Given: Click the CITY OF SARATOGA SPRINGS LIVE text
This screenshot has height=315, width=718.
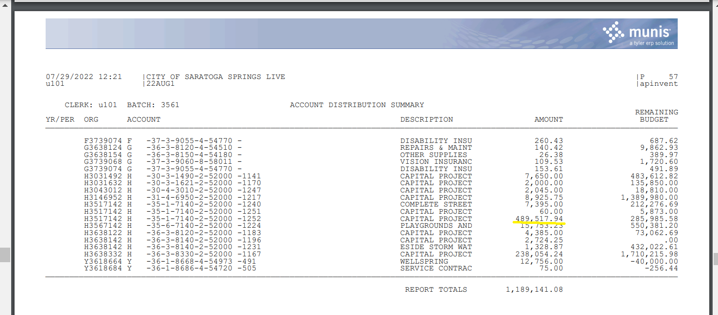Looking at the screenshot, I should point(216,77).
